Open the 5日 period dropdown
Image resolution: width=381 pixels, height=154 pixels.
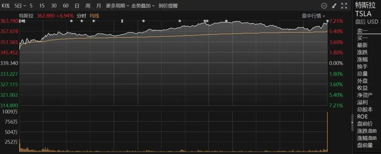pyautogui.click(x=20, y=6)
